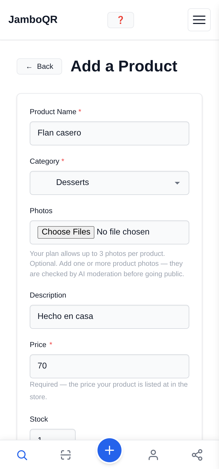Screen dimensions: 219x469
Task: Click the JamboQR logo
Action: pos(33,20)
